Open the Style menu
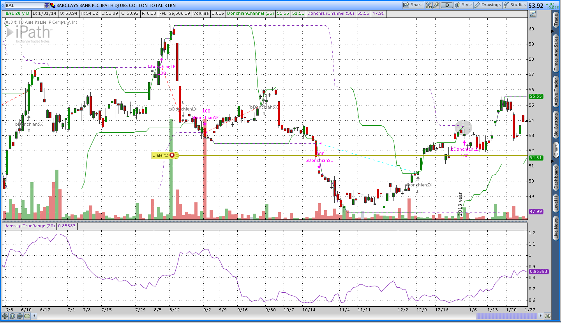Image resolution: width=561 pixels, height=323 pixels. [x=464, y=5]
